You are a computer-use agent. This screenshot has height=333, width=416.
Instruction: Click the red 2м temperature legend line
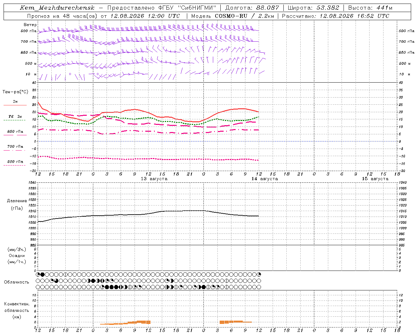click(x=15, y=105)
